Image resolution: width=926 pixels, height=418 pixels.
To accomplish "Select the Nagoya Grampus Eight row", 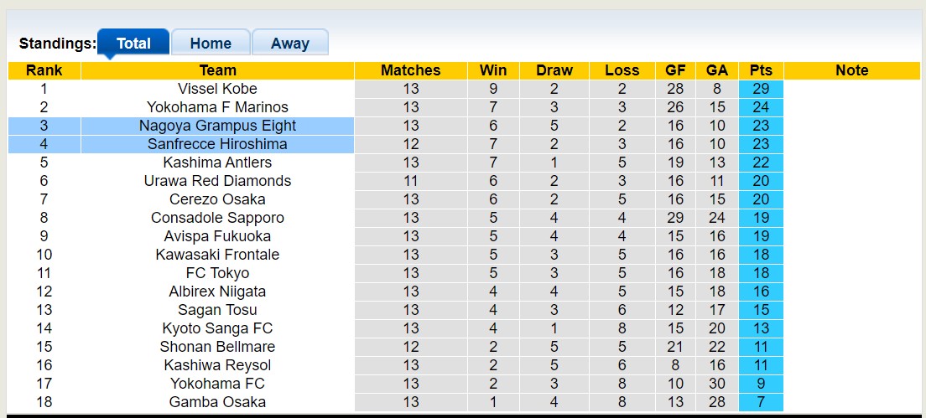I will click(x=217, y=126).
